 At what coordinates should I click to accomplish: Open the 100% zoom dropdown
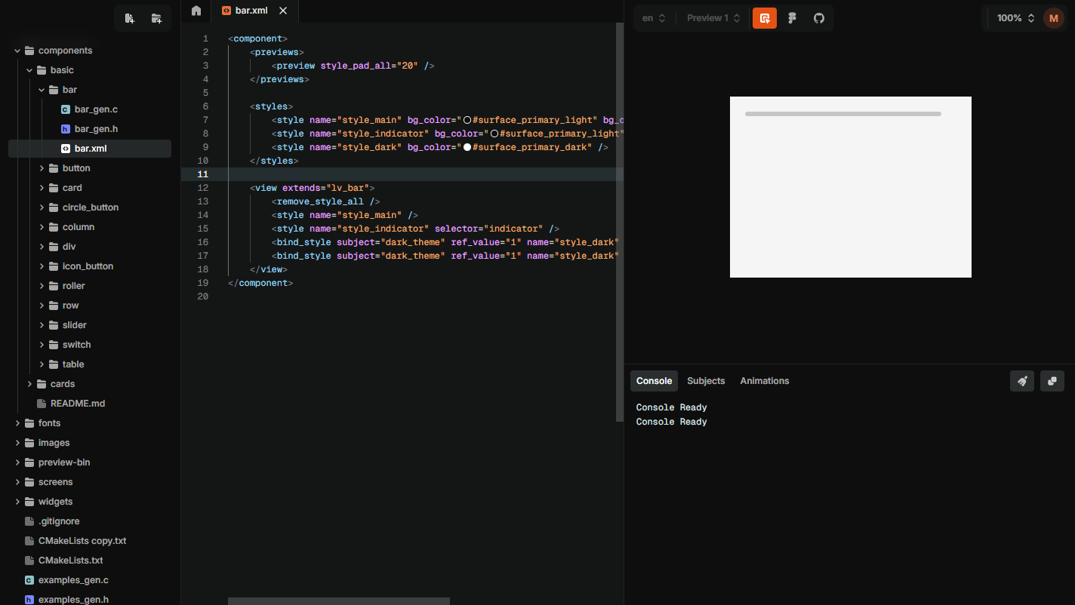[x=1015, y=18]
